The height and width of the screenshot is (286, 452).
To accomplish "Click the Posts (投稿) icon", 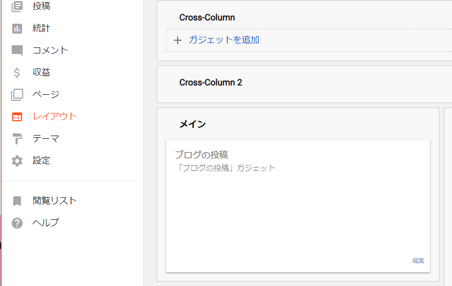I will (17, 6).
